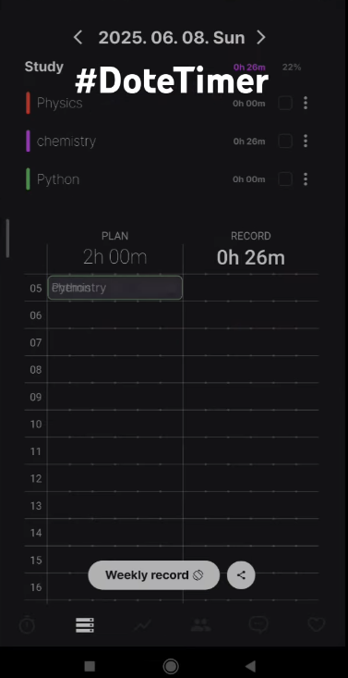
Task: Open the three-dot menu for Python
Action: 306,179
